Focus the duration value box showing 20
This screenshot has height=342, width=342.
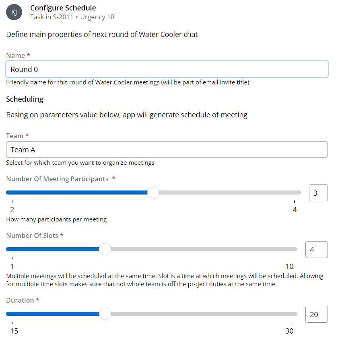[x=317, y=314]
